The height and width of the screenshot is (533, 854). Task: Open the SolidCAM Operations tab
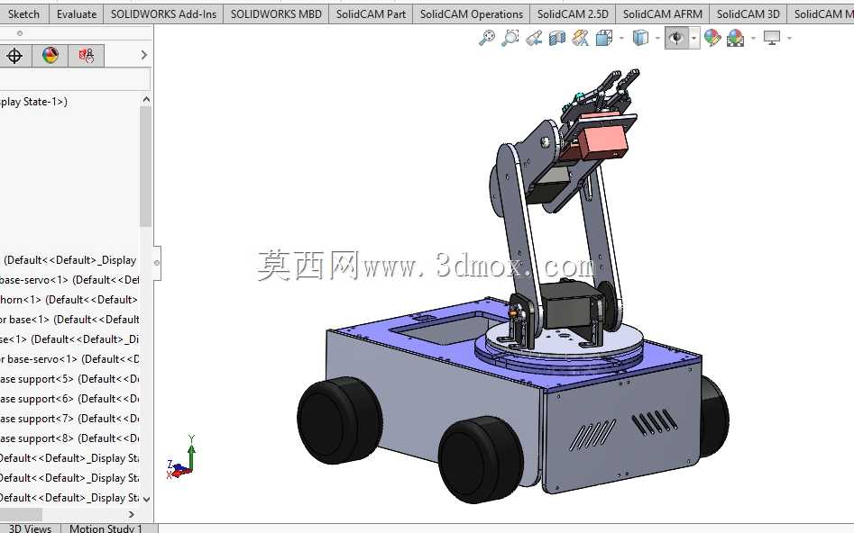click(x=471, y=14)
